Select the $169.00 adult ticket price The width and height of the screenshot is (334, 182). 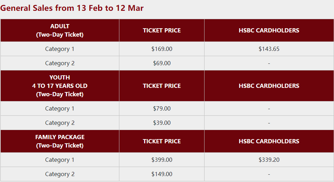coord(162,49)
